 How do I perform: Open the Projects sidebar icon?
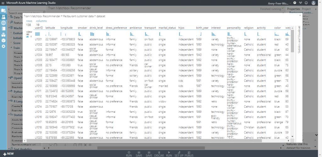point(3,11)
